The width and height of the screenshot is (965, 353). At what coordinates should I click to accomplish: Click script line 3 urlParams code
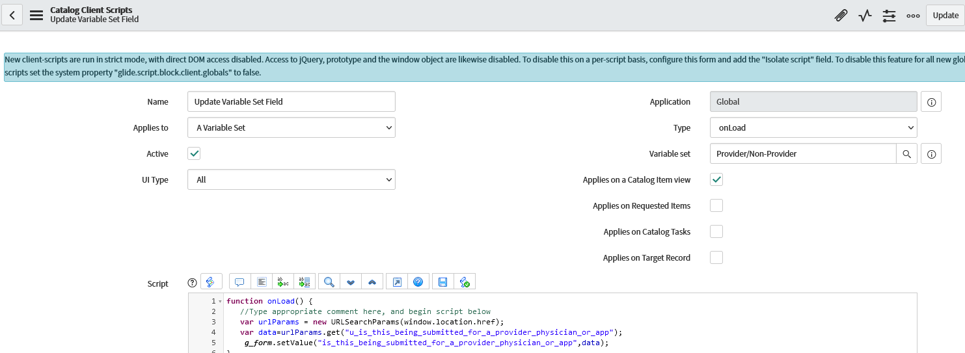click(372, 322)
